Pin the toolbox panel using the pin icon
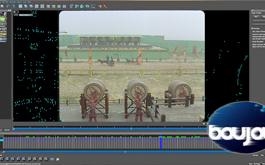The width and height of the screenshot is (265, 165). pos(8,10)
